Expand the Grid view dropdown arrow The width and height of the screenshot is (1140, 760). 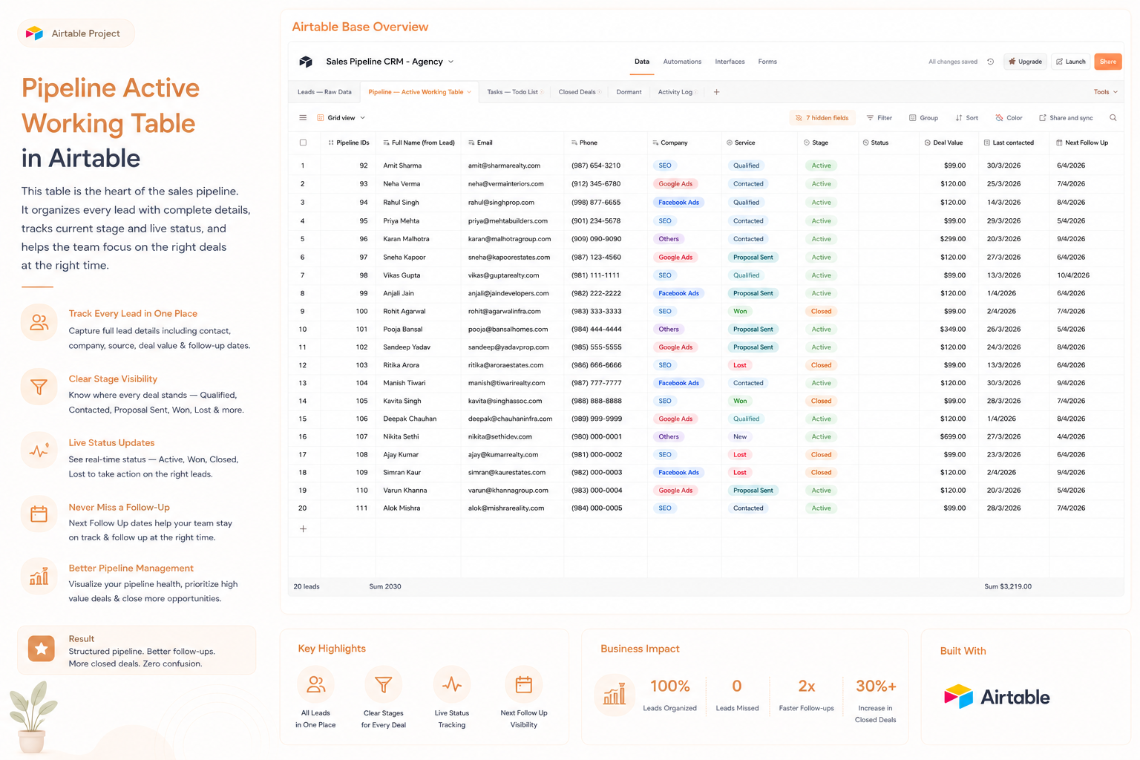[362, 118]
